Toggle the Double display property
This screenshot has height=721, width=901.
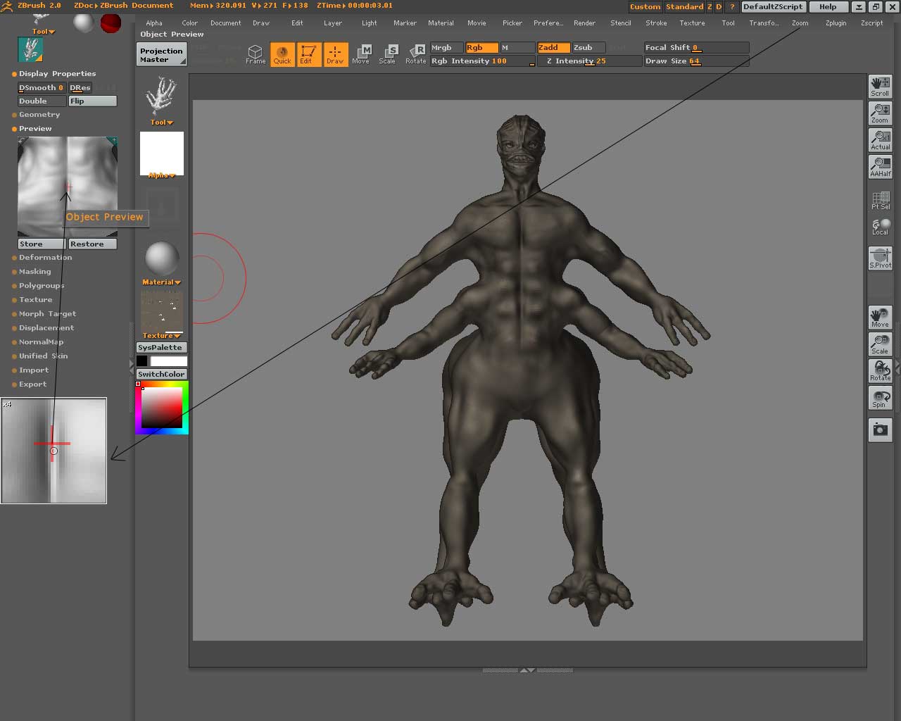[x=42, y=101]
